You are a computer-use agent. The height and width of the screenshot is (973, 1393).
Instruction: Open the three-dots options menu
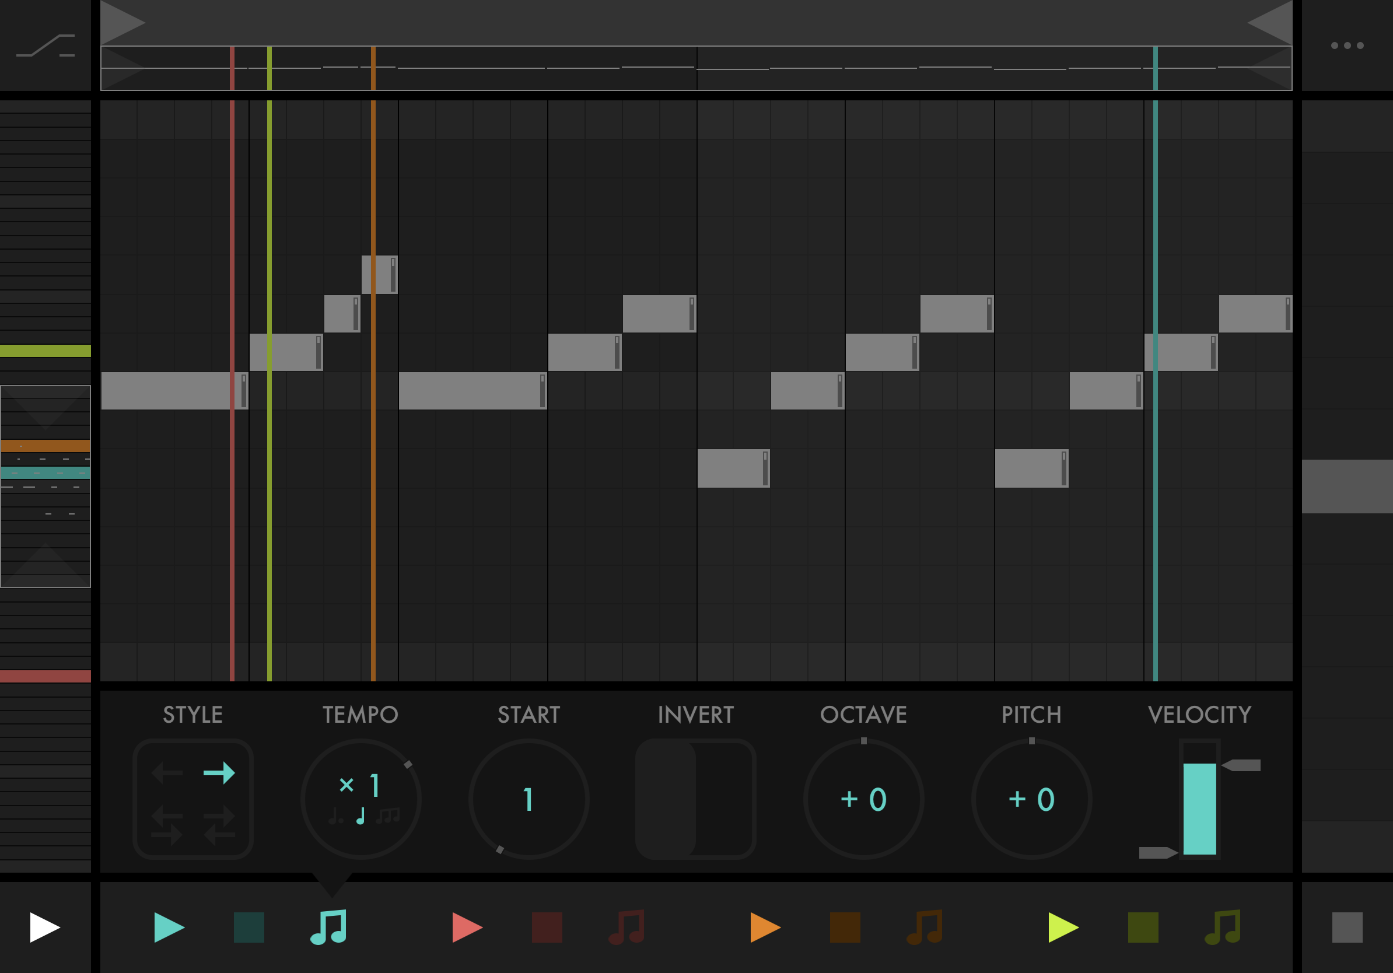(x=1347, y=45)
